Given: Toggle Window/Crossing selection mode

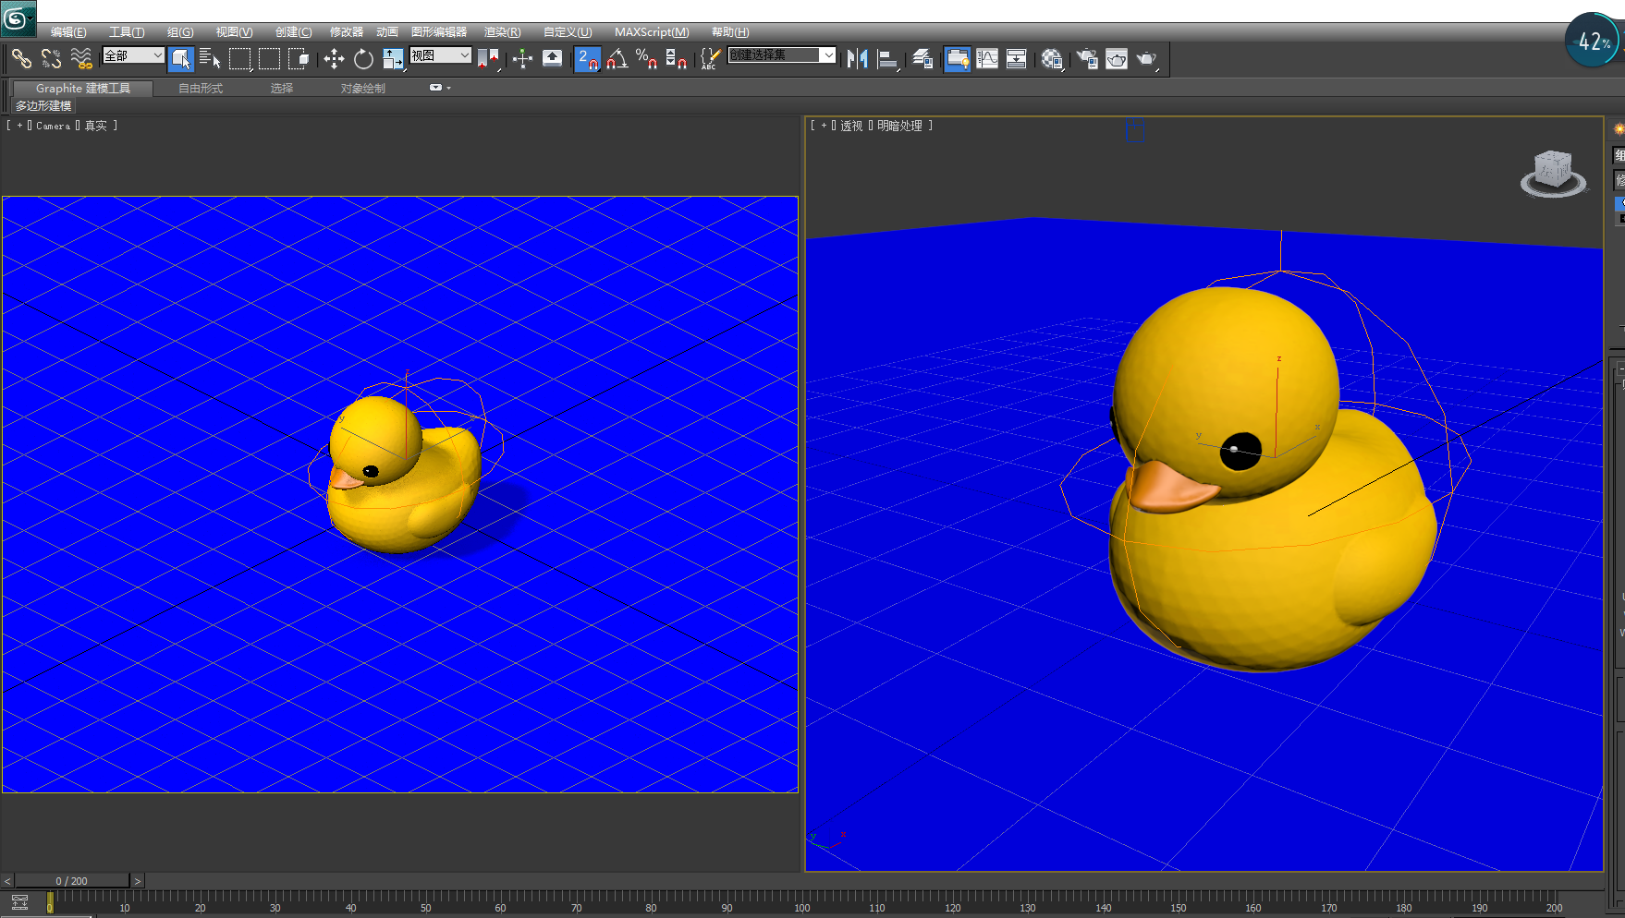Looking at the screenshot, I should pyautogui.click(x=299, y=59).
